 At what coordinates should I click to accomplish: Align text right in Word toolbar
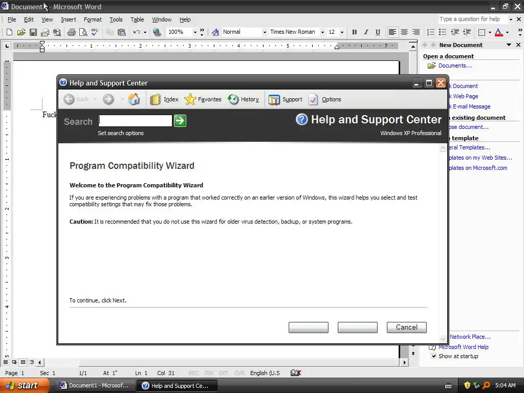click(x=416, y=32)
